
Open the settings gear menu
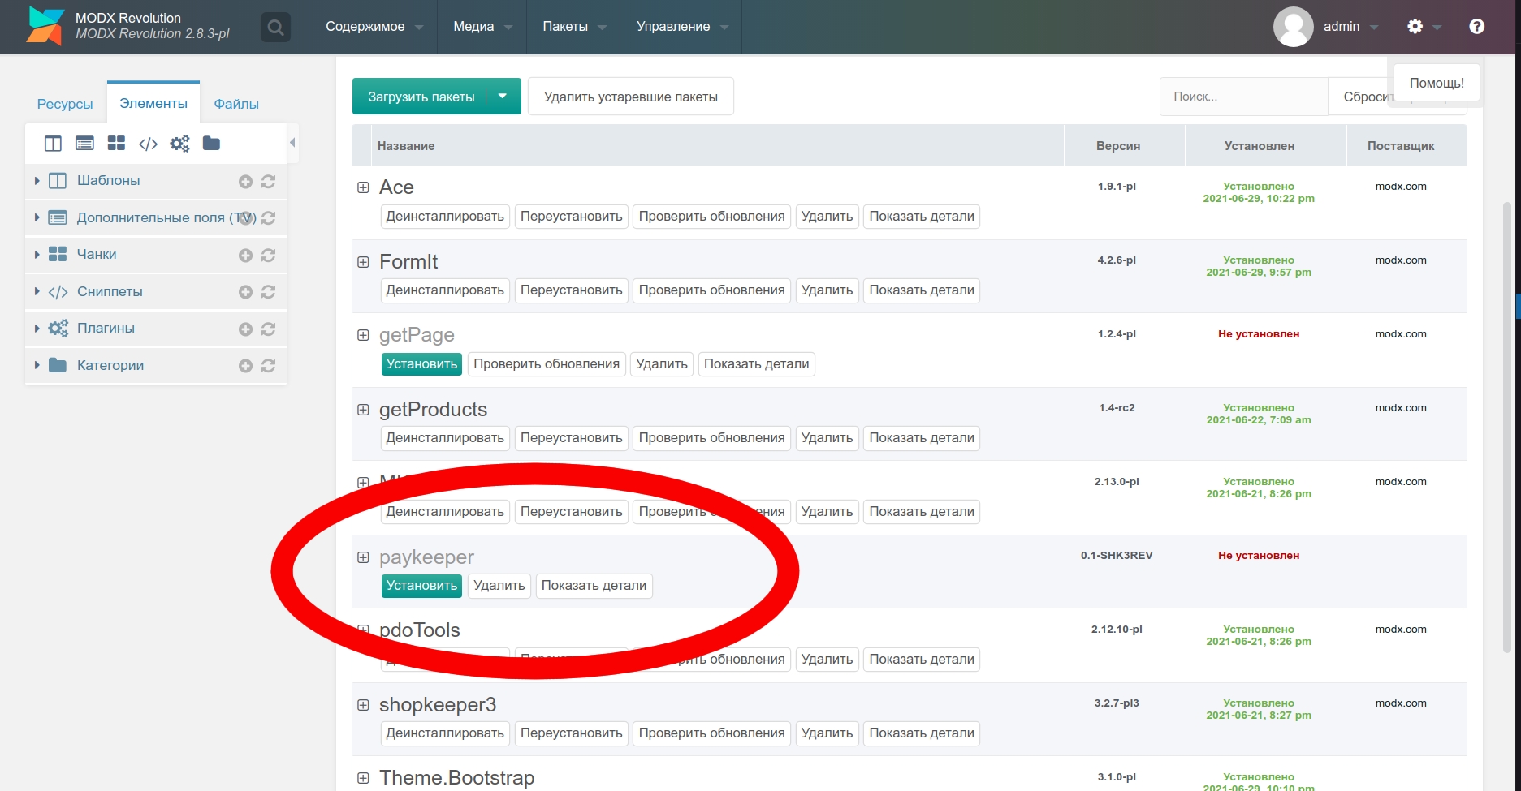point(1415,27)
